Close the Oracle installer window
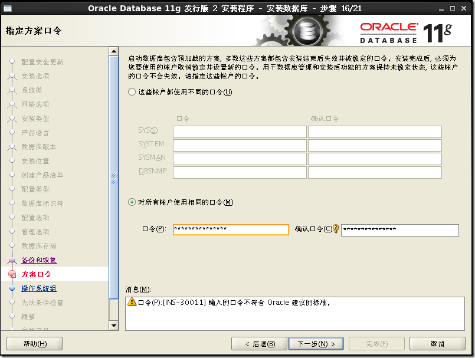 (464, 8)
